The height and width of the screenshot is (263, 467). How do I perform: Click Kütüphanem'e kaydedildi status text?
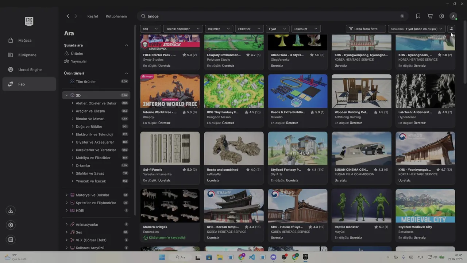pos(167,237)
